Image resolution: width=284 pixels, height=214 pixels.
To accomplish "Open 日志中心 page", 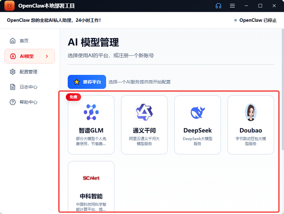I will tap(30, 87).
